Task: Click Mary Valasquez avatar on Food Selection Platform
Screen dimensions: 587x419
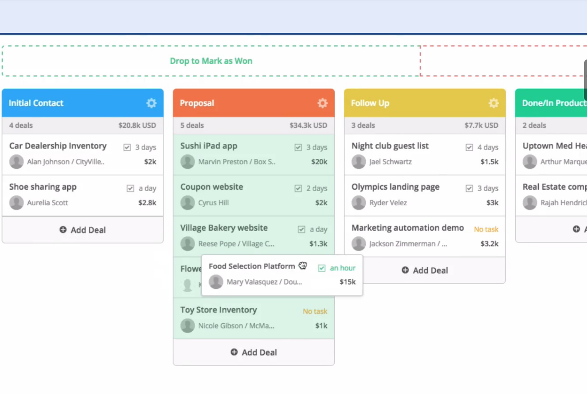Action: click(216, 282)
